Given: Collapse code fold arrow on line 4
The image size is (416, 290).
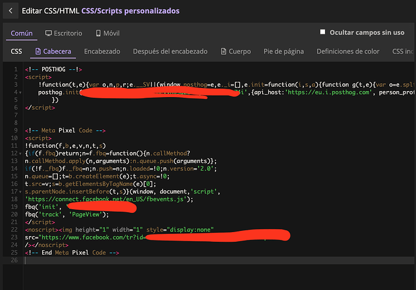Looking at the screenshot, I should point(20,93).
